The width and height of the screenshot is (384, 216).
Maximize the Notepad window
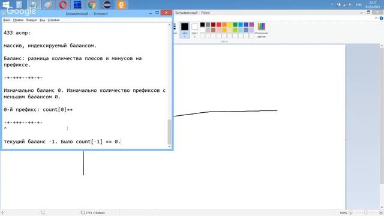[157, 13]
